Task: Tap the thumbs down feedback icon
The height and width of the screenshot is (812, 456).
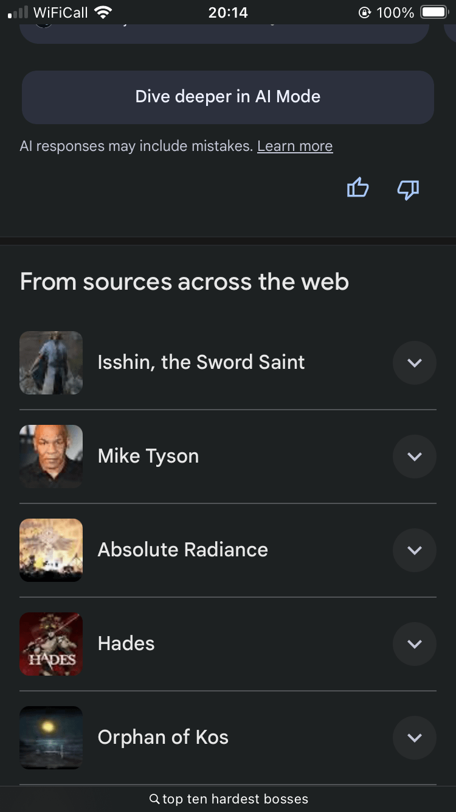Action: [408, 189]
